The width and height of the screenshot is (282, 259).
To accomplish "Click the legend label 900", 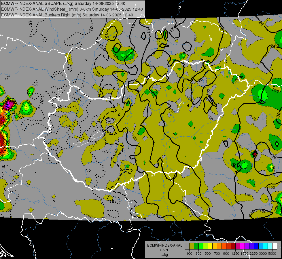I will click(226, 254).
